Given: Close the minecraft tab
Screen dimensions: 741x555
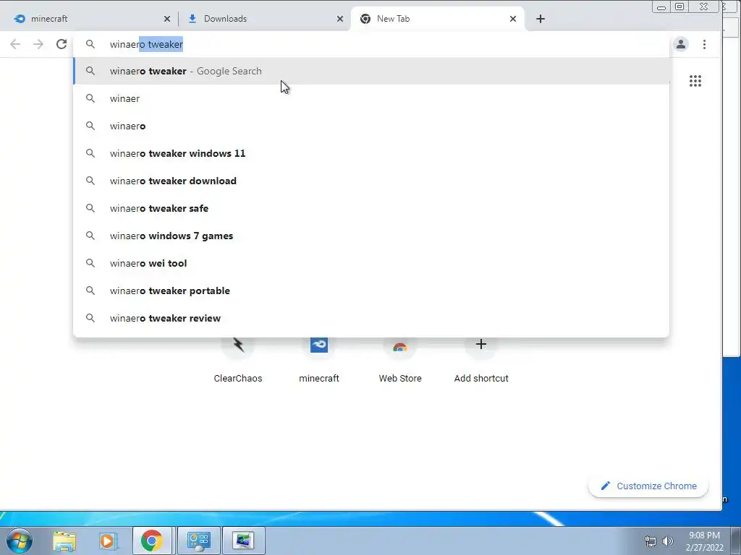Looking at the screenshot, I should tap(167, 19).
